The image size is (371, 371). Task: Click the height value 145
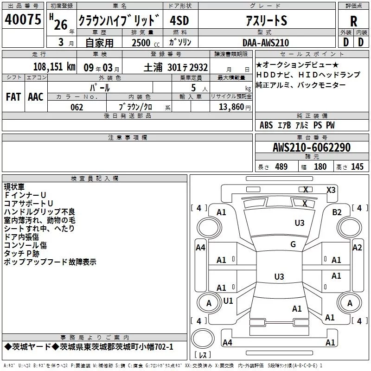(x=357, y=166)
